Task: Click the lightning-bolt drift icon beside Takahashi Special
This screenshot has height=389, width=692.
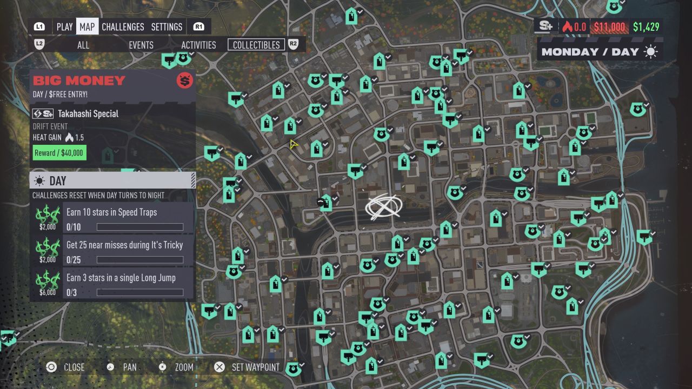Action: click(x=37, y=113)
